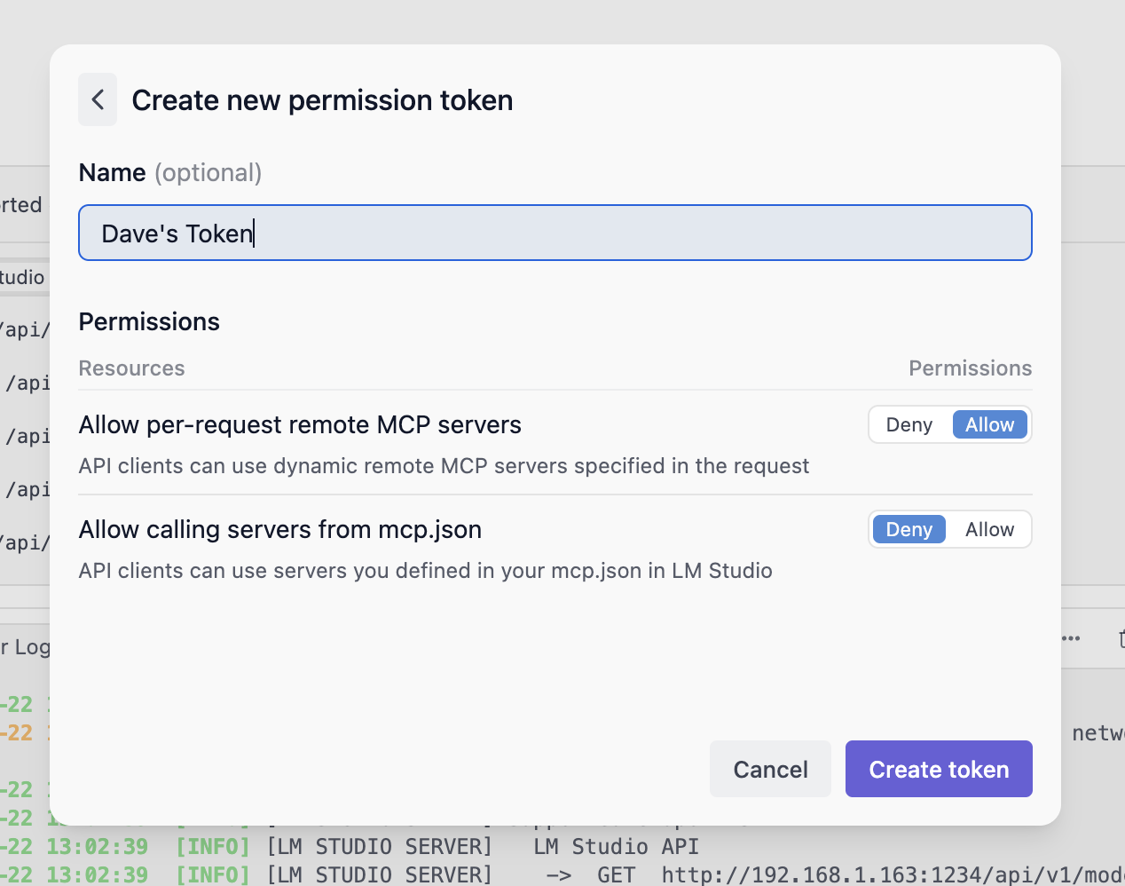Click the Resources column header
The image size is (1125, 886).
tap(131, 368)
